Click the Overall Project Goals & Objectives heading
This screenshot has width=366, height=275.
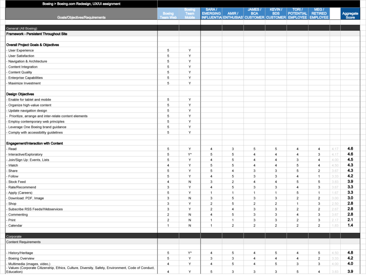tap(33, 45)
